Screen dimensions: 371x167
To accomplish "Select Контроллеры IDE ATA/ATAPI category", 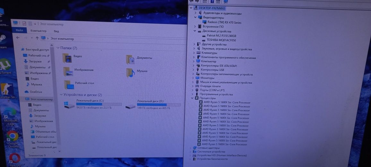I will point(219,65).
